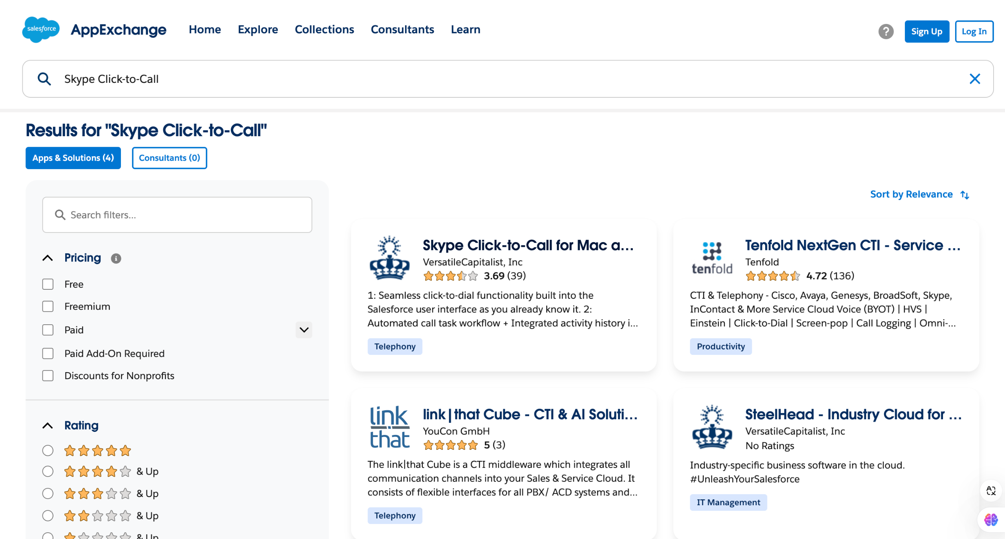Image resolution: width=1005 pixels, height=539 pixels.
Task: Go to Collections in the navigation
Action: tap(324, 29)
